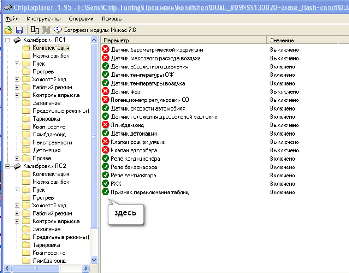Expand the Пуск node under Калибровки ПО1

[17, 64]
